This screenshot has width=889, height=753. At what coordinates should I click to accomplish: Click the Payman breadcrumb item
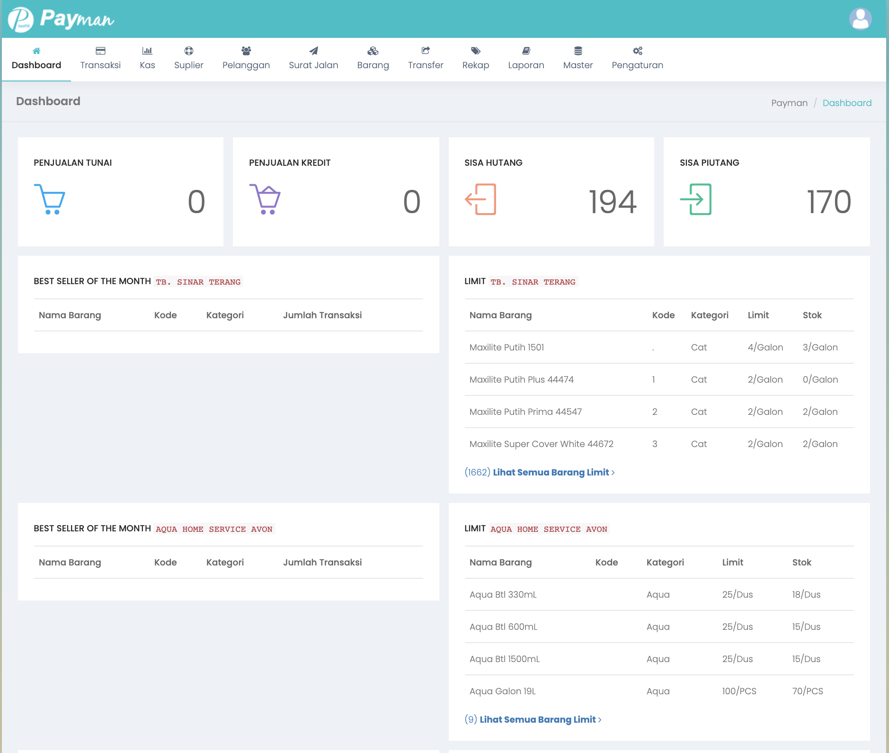click(789, 103)
